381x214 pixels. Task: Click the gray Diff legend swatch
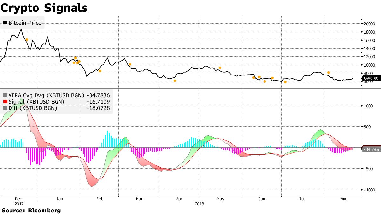click(x=5, y=108)
